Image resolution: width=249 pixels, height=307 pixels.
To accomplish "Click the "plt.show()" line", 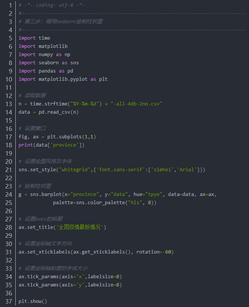I will coord(33,301).
